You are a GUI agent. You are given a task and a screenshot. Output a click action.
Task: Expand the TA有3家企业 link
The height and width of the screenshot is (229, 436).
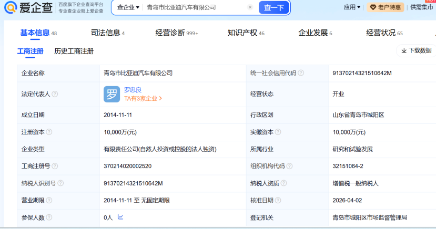[x=143, y=98]
